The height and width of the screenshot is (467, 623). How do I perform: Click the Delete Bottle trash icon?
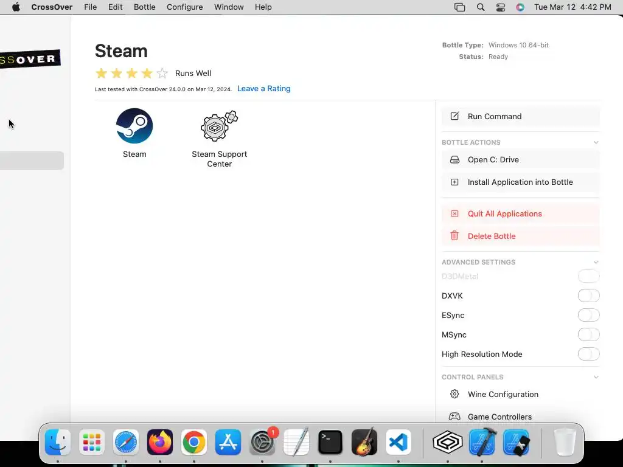[x=454, y=236]
